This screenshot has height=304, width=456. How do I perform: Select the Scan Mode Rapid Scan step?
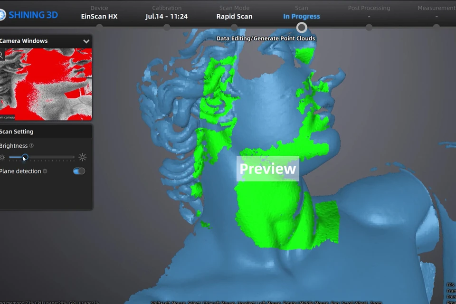pos(234,12)
